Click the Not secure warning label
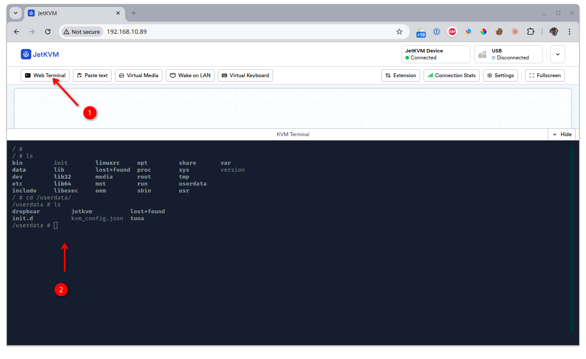This screenshot has width=586, height=359. 82,31
